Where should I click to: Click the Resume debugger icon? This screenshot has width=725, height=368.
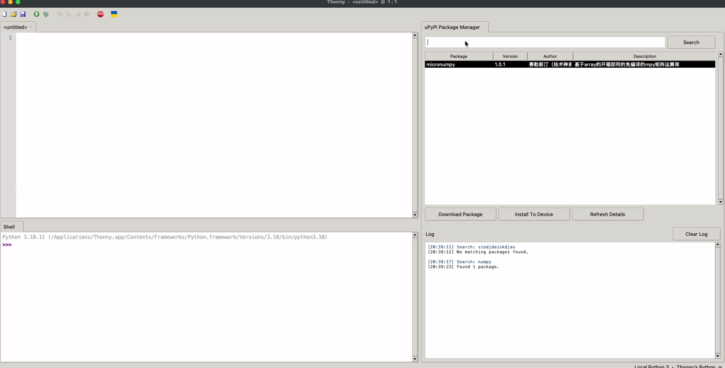(x=87, y=14)
